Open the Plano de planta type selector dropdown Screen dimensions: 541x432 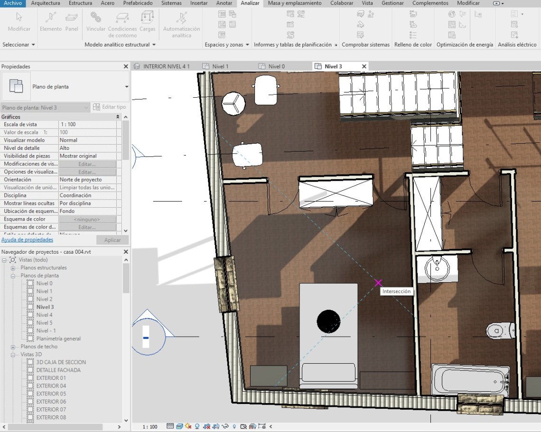[126, 87]
